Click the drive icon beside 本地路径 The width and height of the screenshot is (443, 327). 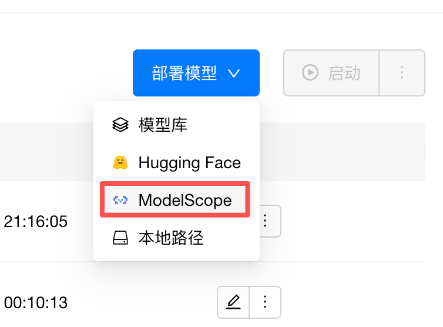[120, 238]
